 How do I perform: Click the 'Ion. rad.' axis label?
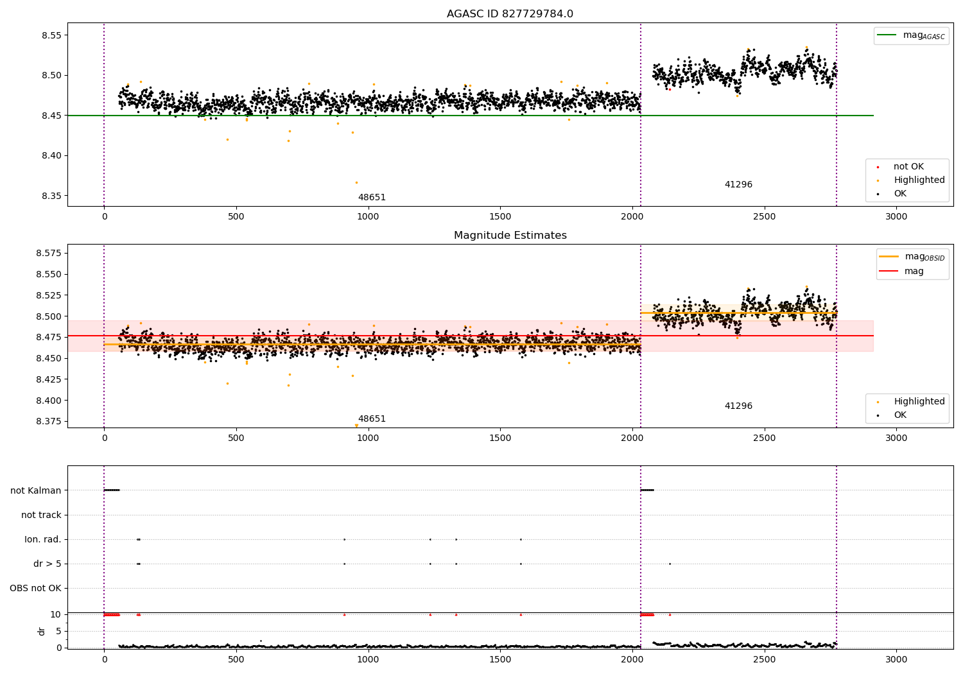pyautogui.click(x=43, y=539)
